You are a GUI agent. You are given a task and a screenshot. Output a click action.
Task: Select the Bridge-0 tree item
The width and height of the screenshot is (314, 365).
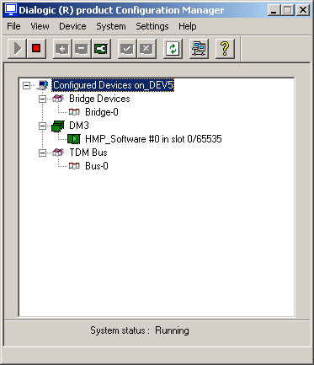tap(102, 112)
